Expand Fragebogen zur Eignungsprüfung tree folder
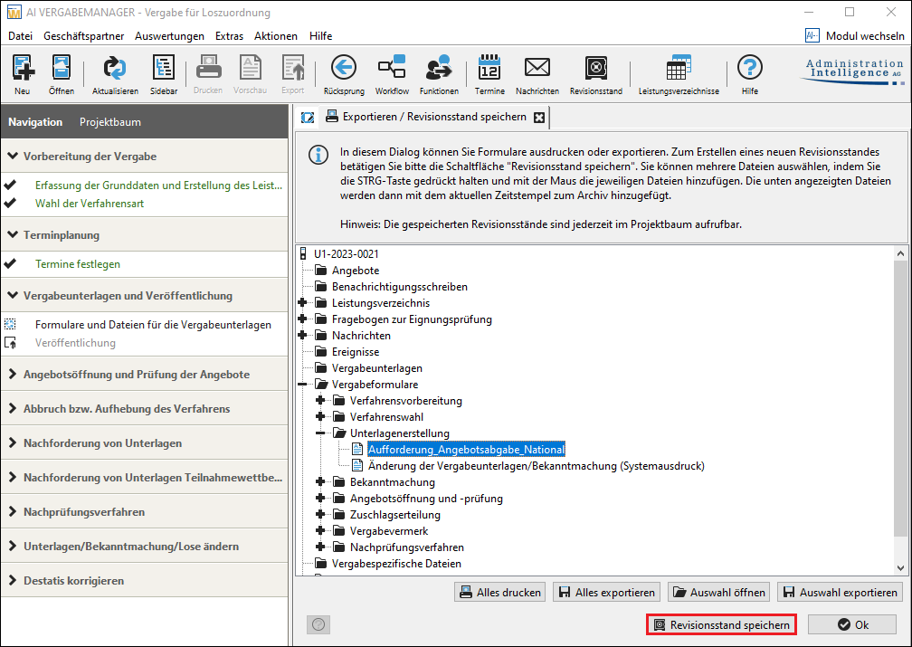Screen dimensions: 912x647 [302, 319]
